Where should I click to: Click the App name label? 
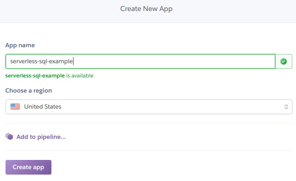point(20,45)
